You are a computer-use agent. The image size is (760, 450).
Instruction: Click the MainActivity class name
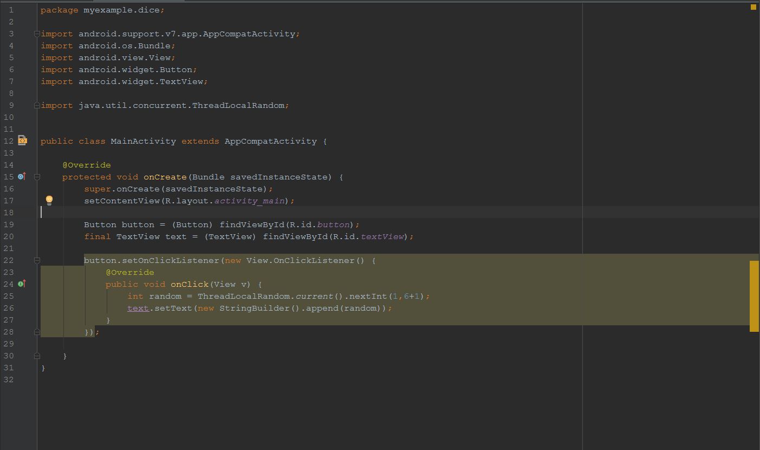click(x=144, y=141)
